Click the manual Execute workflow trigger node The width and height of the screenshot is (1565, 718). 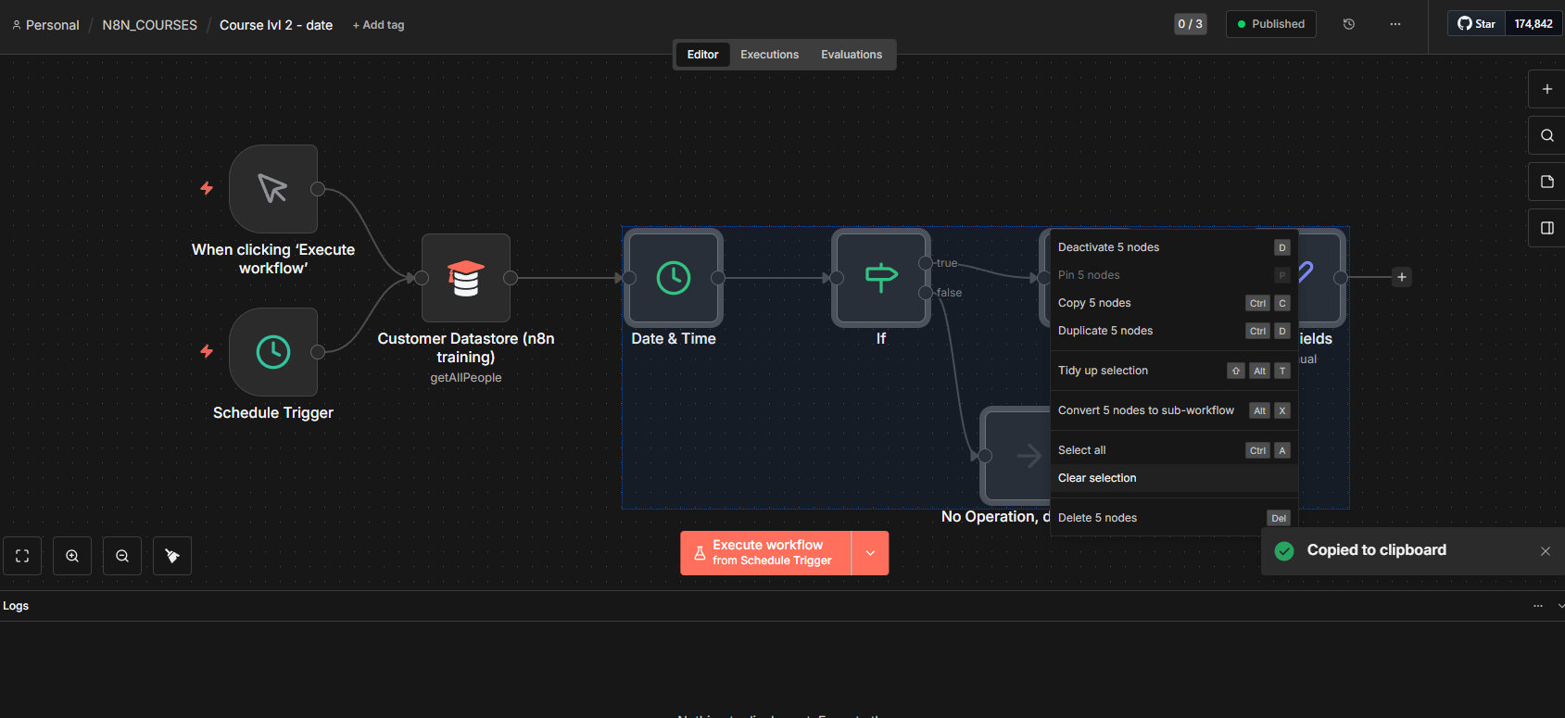pos(273,189)
